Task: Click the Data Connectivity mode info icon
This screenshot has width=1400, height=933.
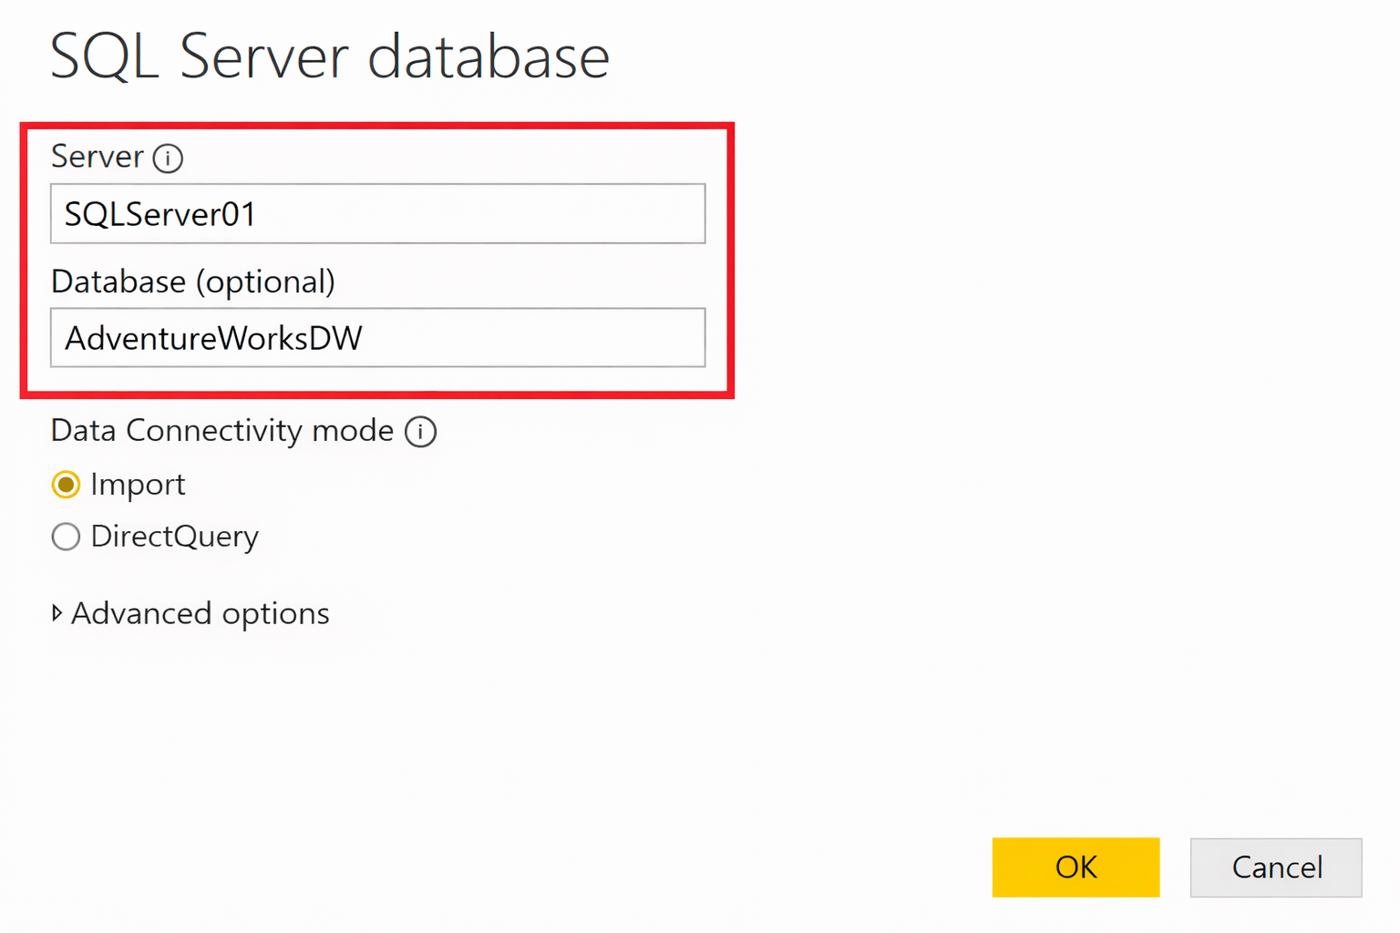Action: click(420, 431)
